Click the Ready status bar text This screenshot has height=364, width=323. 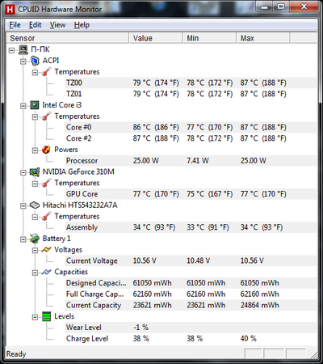pos(16,354)
